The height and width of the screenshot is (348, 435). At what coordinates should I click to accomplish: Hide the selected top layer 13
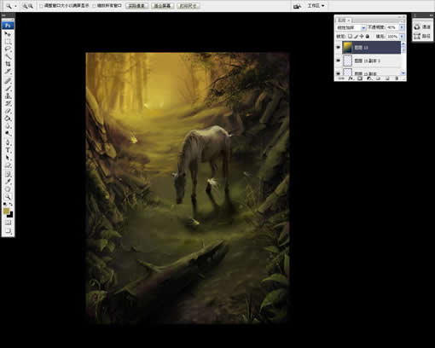(339, 48)
